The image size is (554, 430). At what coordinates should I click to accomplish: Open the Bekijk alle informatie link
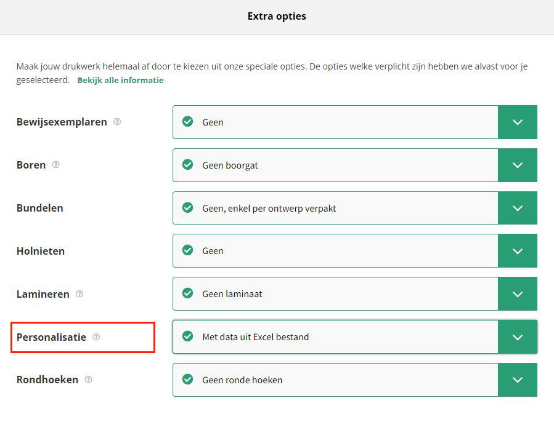(121, 80)
